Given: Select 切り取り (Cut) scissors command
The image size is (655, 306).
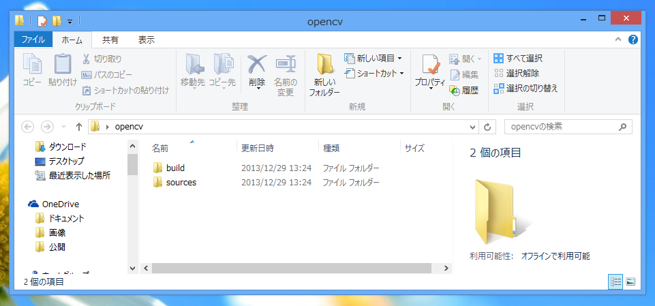Looking at the screenshot, I should pyautogui.click(x=102, y=59).
